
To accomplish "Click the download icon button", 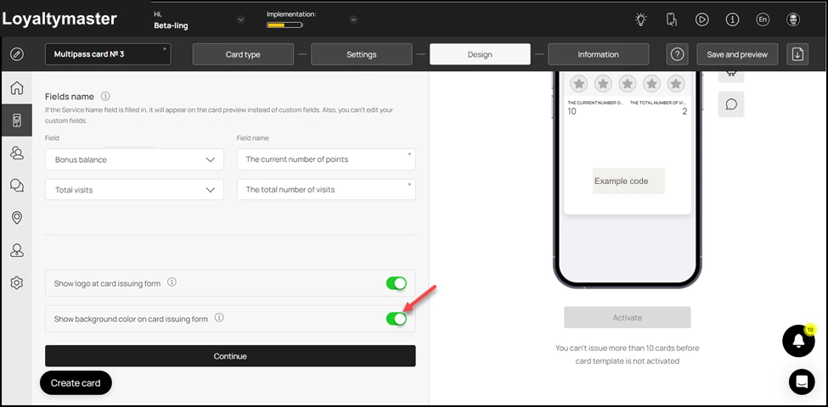I will [x=797, y=54].
